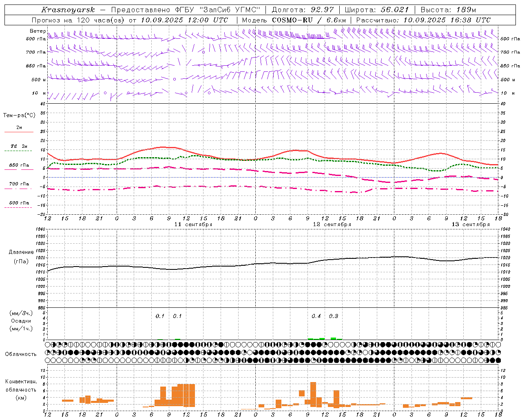Select the 'Модель COSMO-RU / 6.6км' text
Image resolution: width=522 pixels, height=418 pixels.
click(x=294, y=20)
